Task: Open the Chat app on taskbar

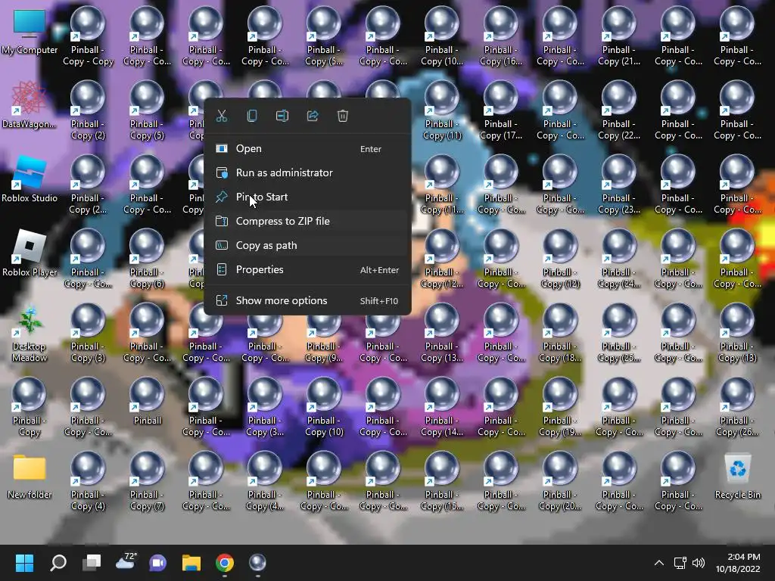Action: pyautogui.click(x=158, y=563)
